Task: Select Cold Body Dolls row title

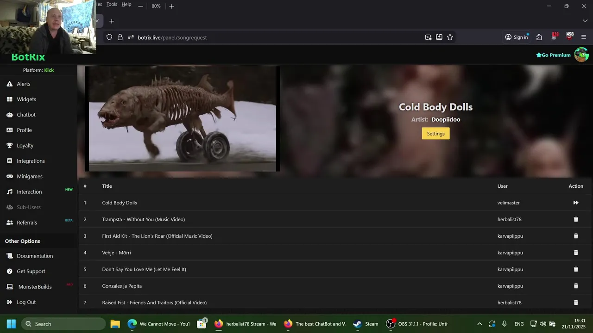Action: click(120, 203)
